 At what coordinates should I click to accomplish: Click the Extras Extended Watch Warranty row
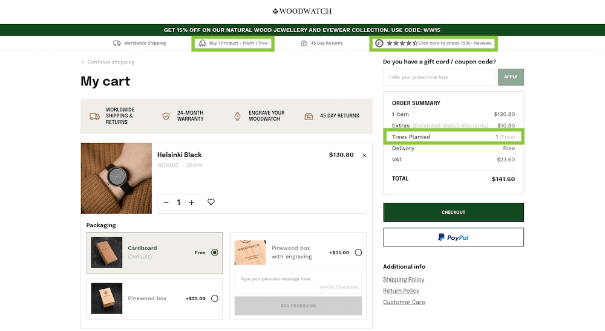(x=453, y=126)
